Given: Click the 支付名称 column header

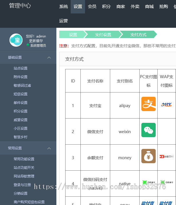Looking at the screenshot, I should (95, 81).
